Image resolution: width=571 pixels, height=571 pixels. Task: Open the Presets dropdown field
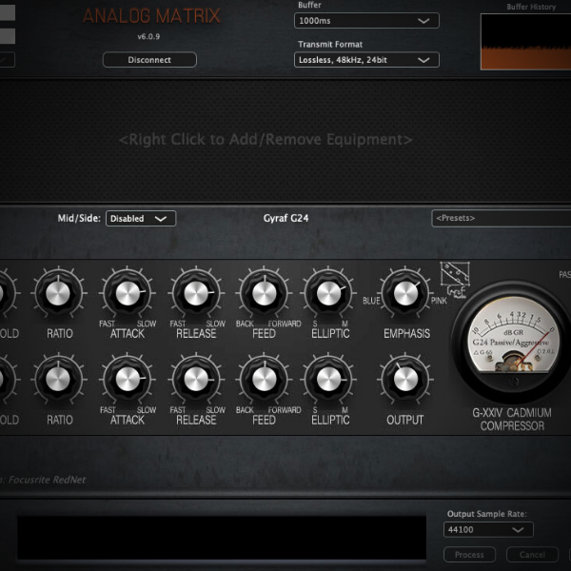[502, 219]
